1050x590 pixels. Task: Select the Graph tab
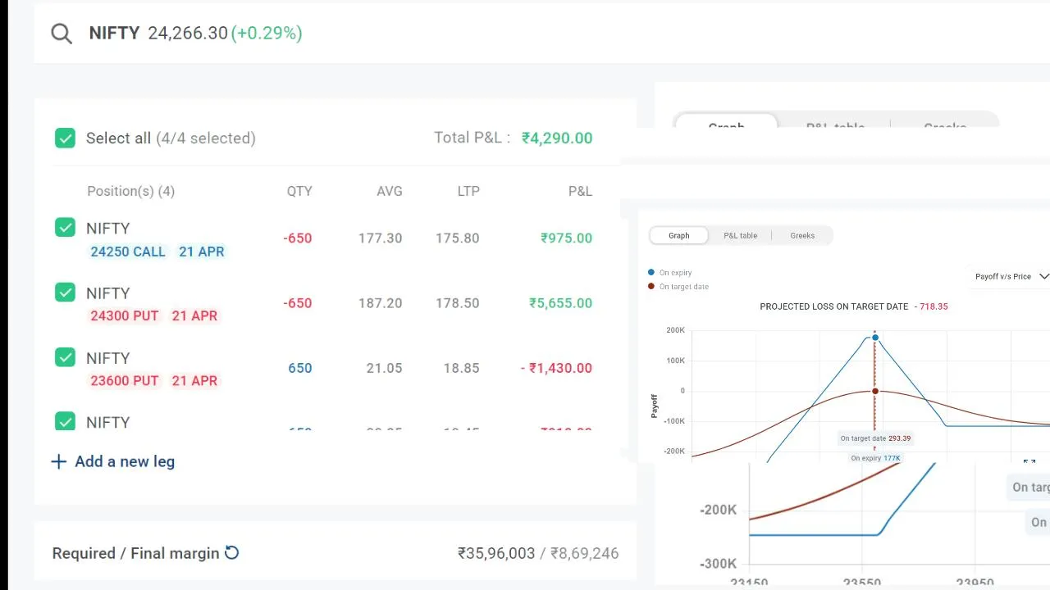[x=678, y=235]
